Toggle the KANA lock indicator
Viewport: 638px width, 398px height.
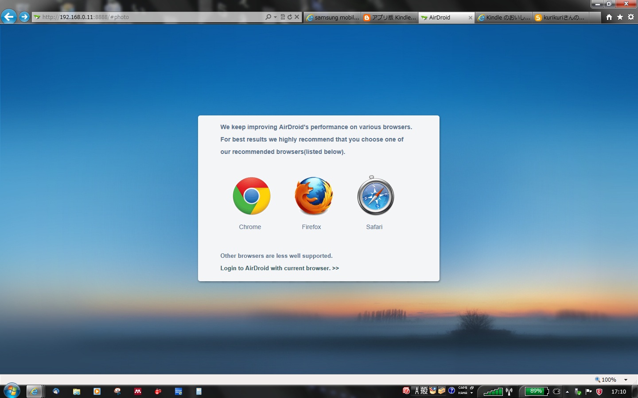point(463,393)
